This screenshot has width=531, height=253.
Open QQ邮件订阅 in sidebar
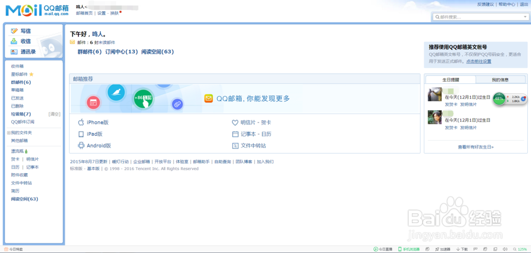[x=22, y=122]
